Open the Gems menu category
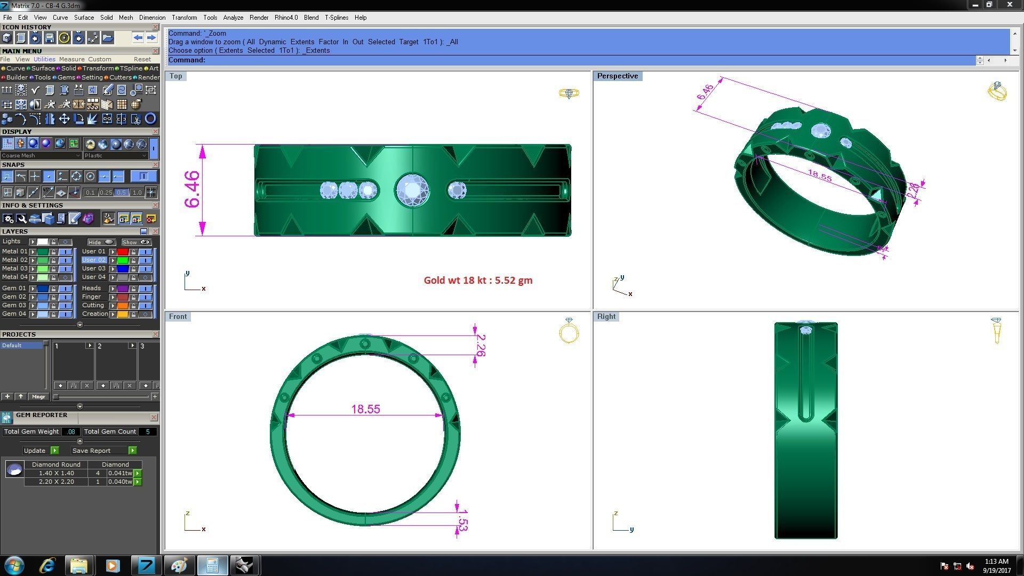Viewport: 1024px width, 576px height. click(x=66, y=77)
